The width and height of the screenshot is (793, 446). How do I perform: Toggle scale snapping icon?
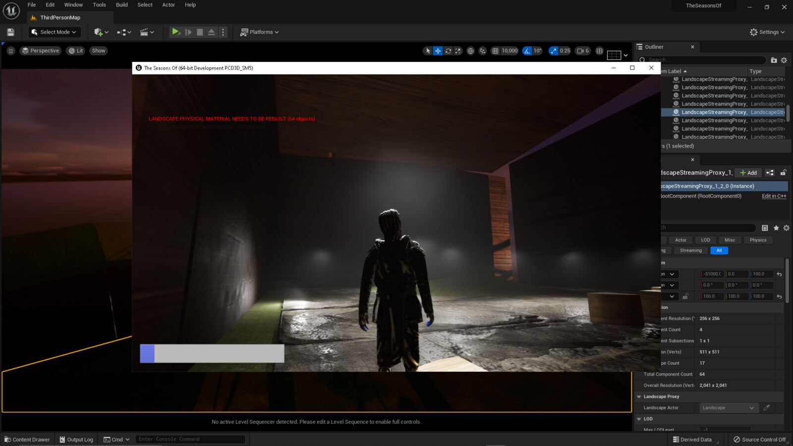tap(554, 51)
